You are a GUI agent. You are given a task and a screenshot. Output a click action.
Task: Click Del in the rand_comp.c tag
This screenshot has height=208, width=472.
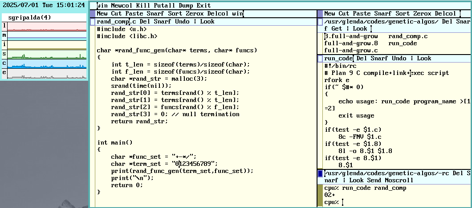point(145,22)
